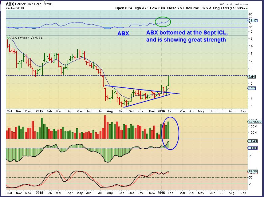Image resolution: width=264 pixels, height=197 pixels.
Task: Click the ABX (Weekly) 9.91 legend text
Action: coord(26,38)
